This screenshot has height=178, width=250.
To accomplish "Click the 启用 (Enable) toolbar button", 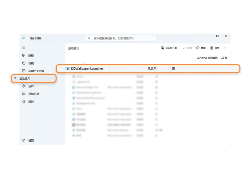I will tap(187, 48).
